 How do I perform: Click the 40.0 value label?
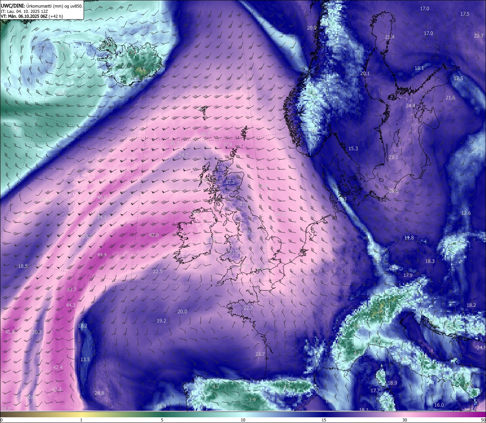pos(102,198)
